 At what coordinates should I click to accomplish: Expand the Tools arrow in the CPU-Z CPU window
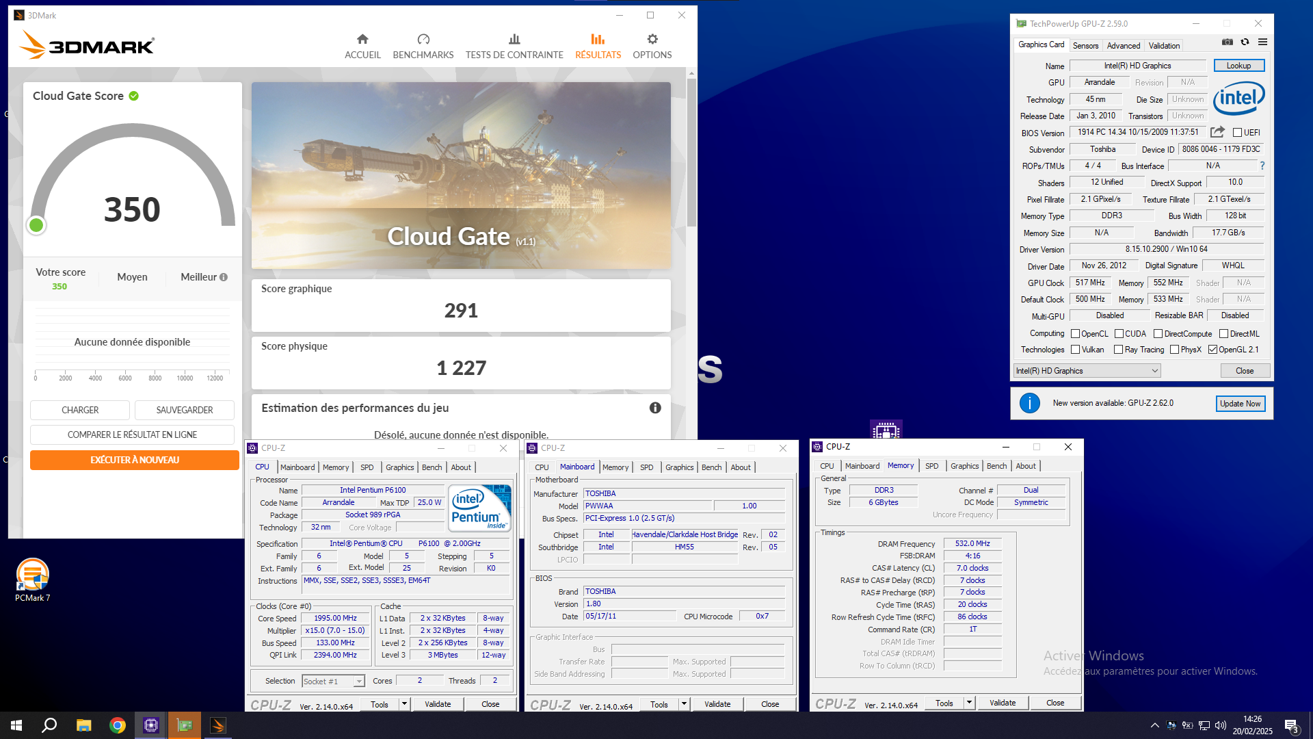point(404,704)
